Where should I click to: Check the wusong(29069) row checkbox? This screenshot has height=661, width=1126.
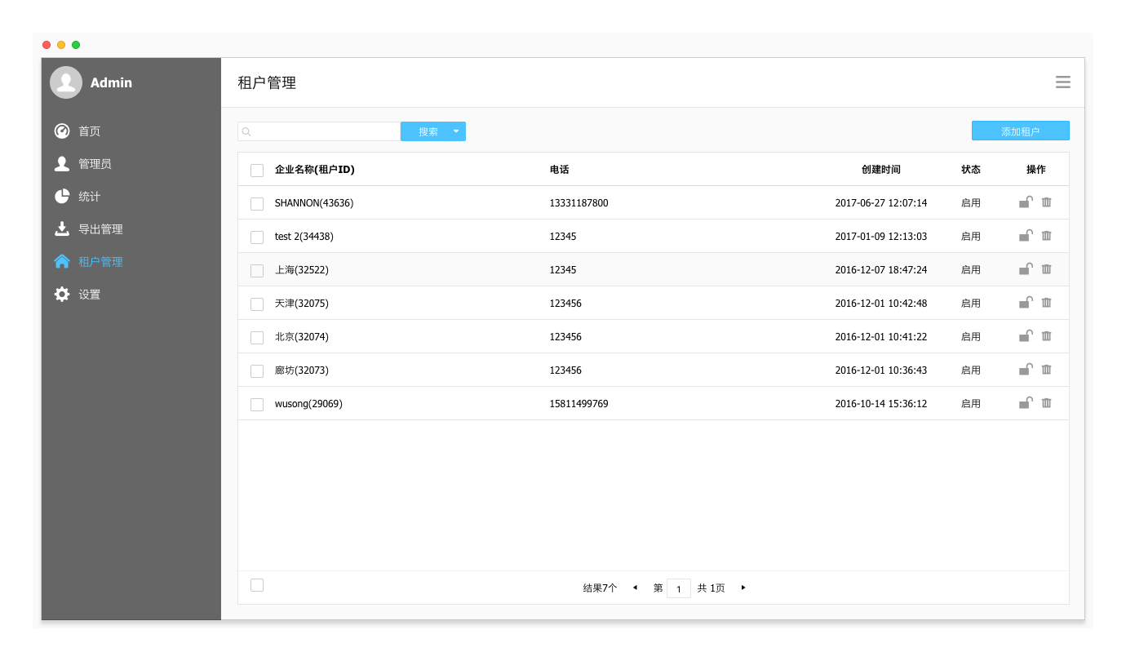tap(257, 405)
